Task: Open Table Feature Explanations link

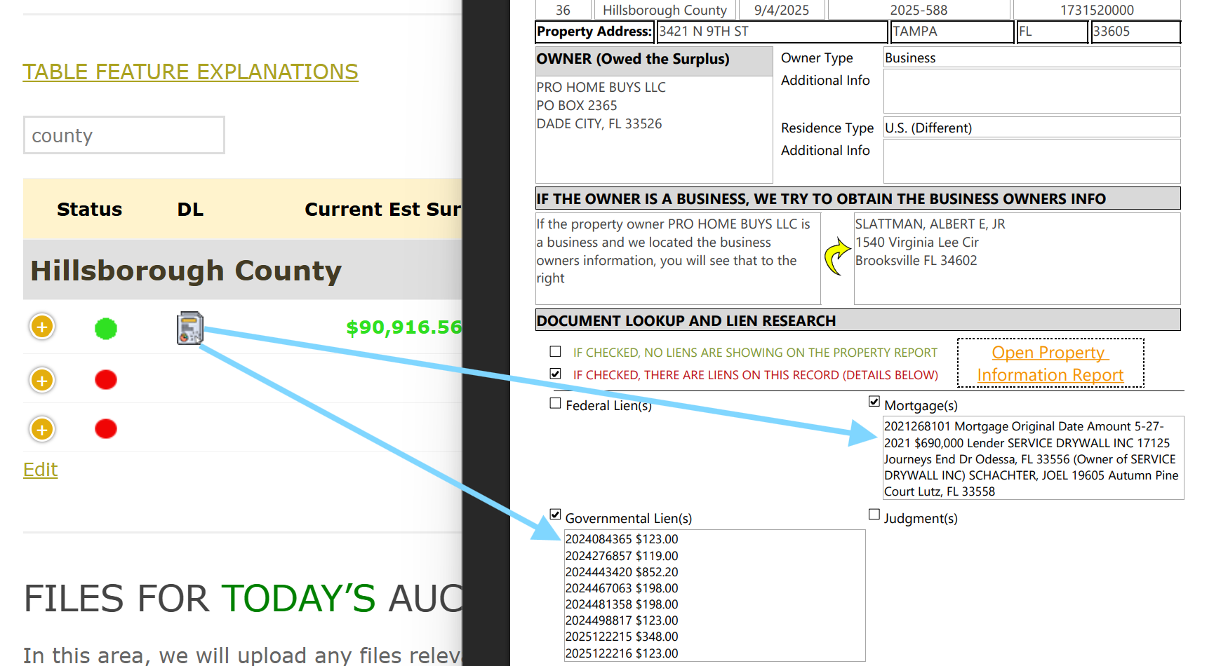Action: click(x=190, y=72)
